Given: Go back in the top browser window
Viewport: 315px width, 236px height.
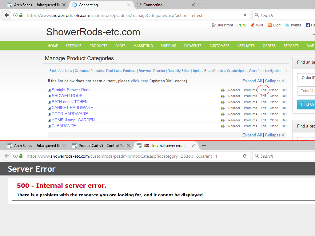Looking at the screenshot, I should tap(6, 15).
